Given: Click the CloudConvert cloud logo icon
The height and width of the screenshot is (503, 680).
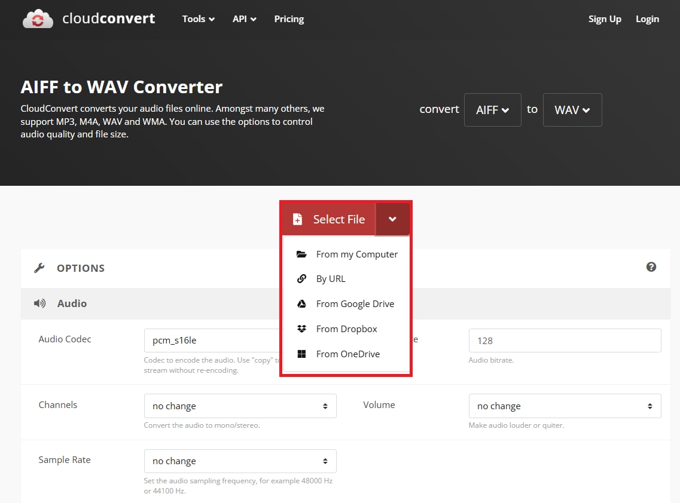Looking at the screenshot, I should (x=38, y=19).
